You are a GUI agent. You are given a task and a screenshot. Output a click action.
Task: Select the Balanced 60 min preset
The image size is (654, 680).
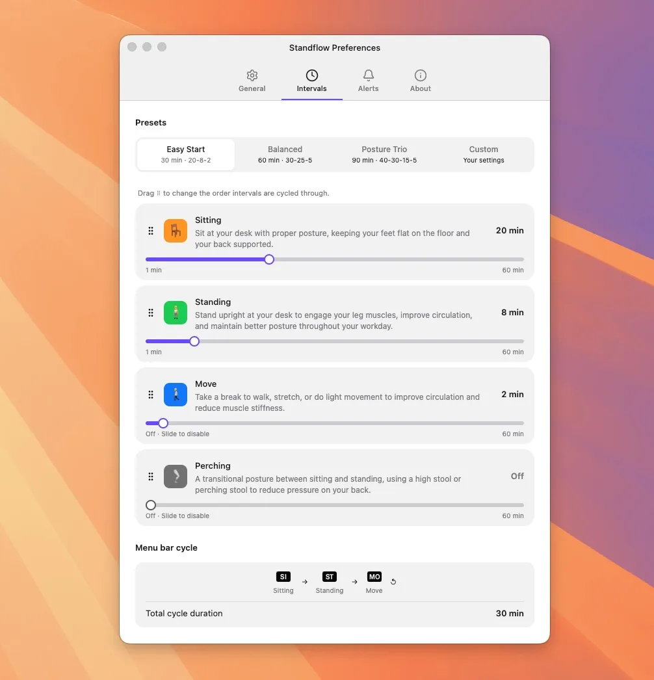[x=285, y=154]
